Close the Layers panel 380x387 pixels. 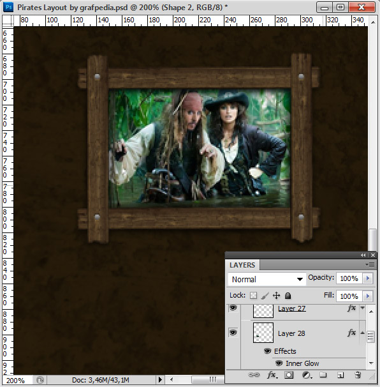click(x=373, y=255)
